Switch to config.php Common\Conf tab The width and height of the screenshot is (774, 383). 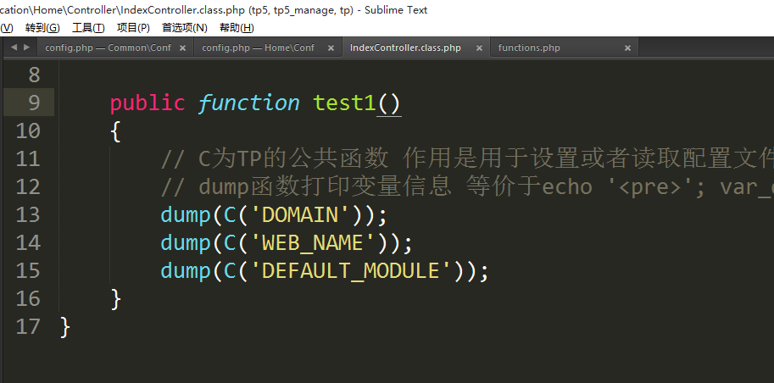pyautogui.click(x=107, y=48)
